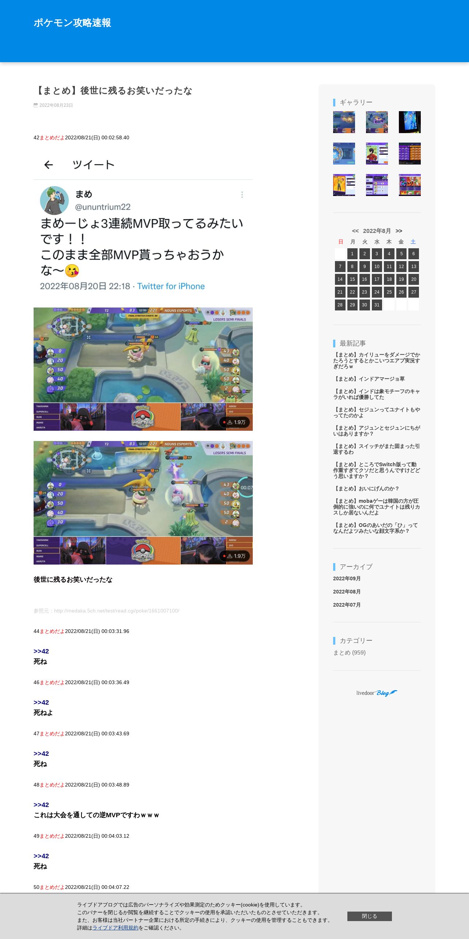Image resolution: width=469 pixels, height=939 pixels.
Task: Open article スイッチがまた固まった引退するわ
Action: pyautogui.click(x=377, y=449)
